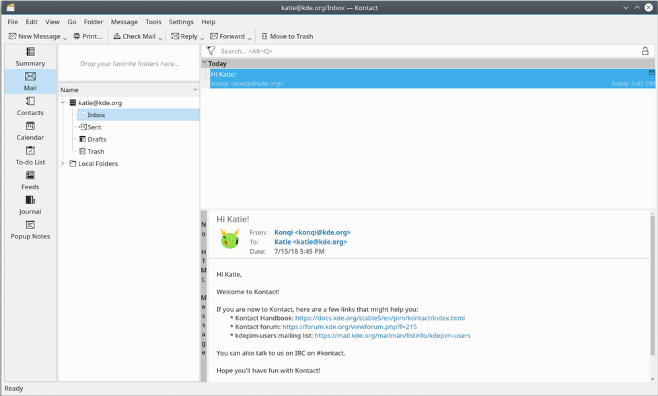Viewport: 658px width, 396px height.
Task: Click the message search field
Action: (428, 51)
